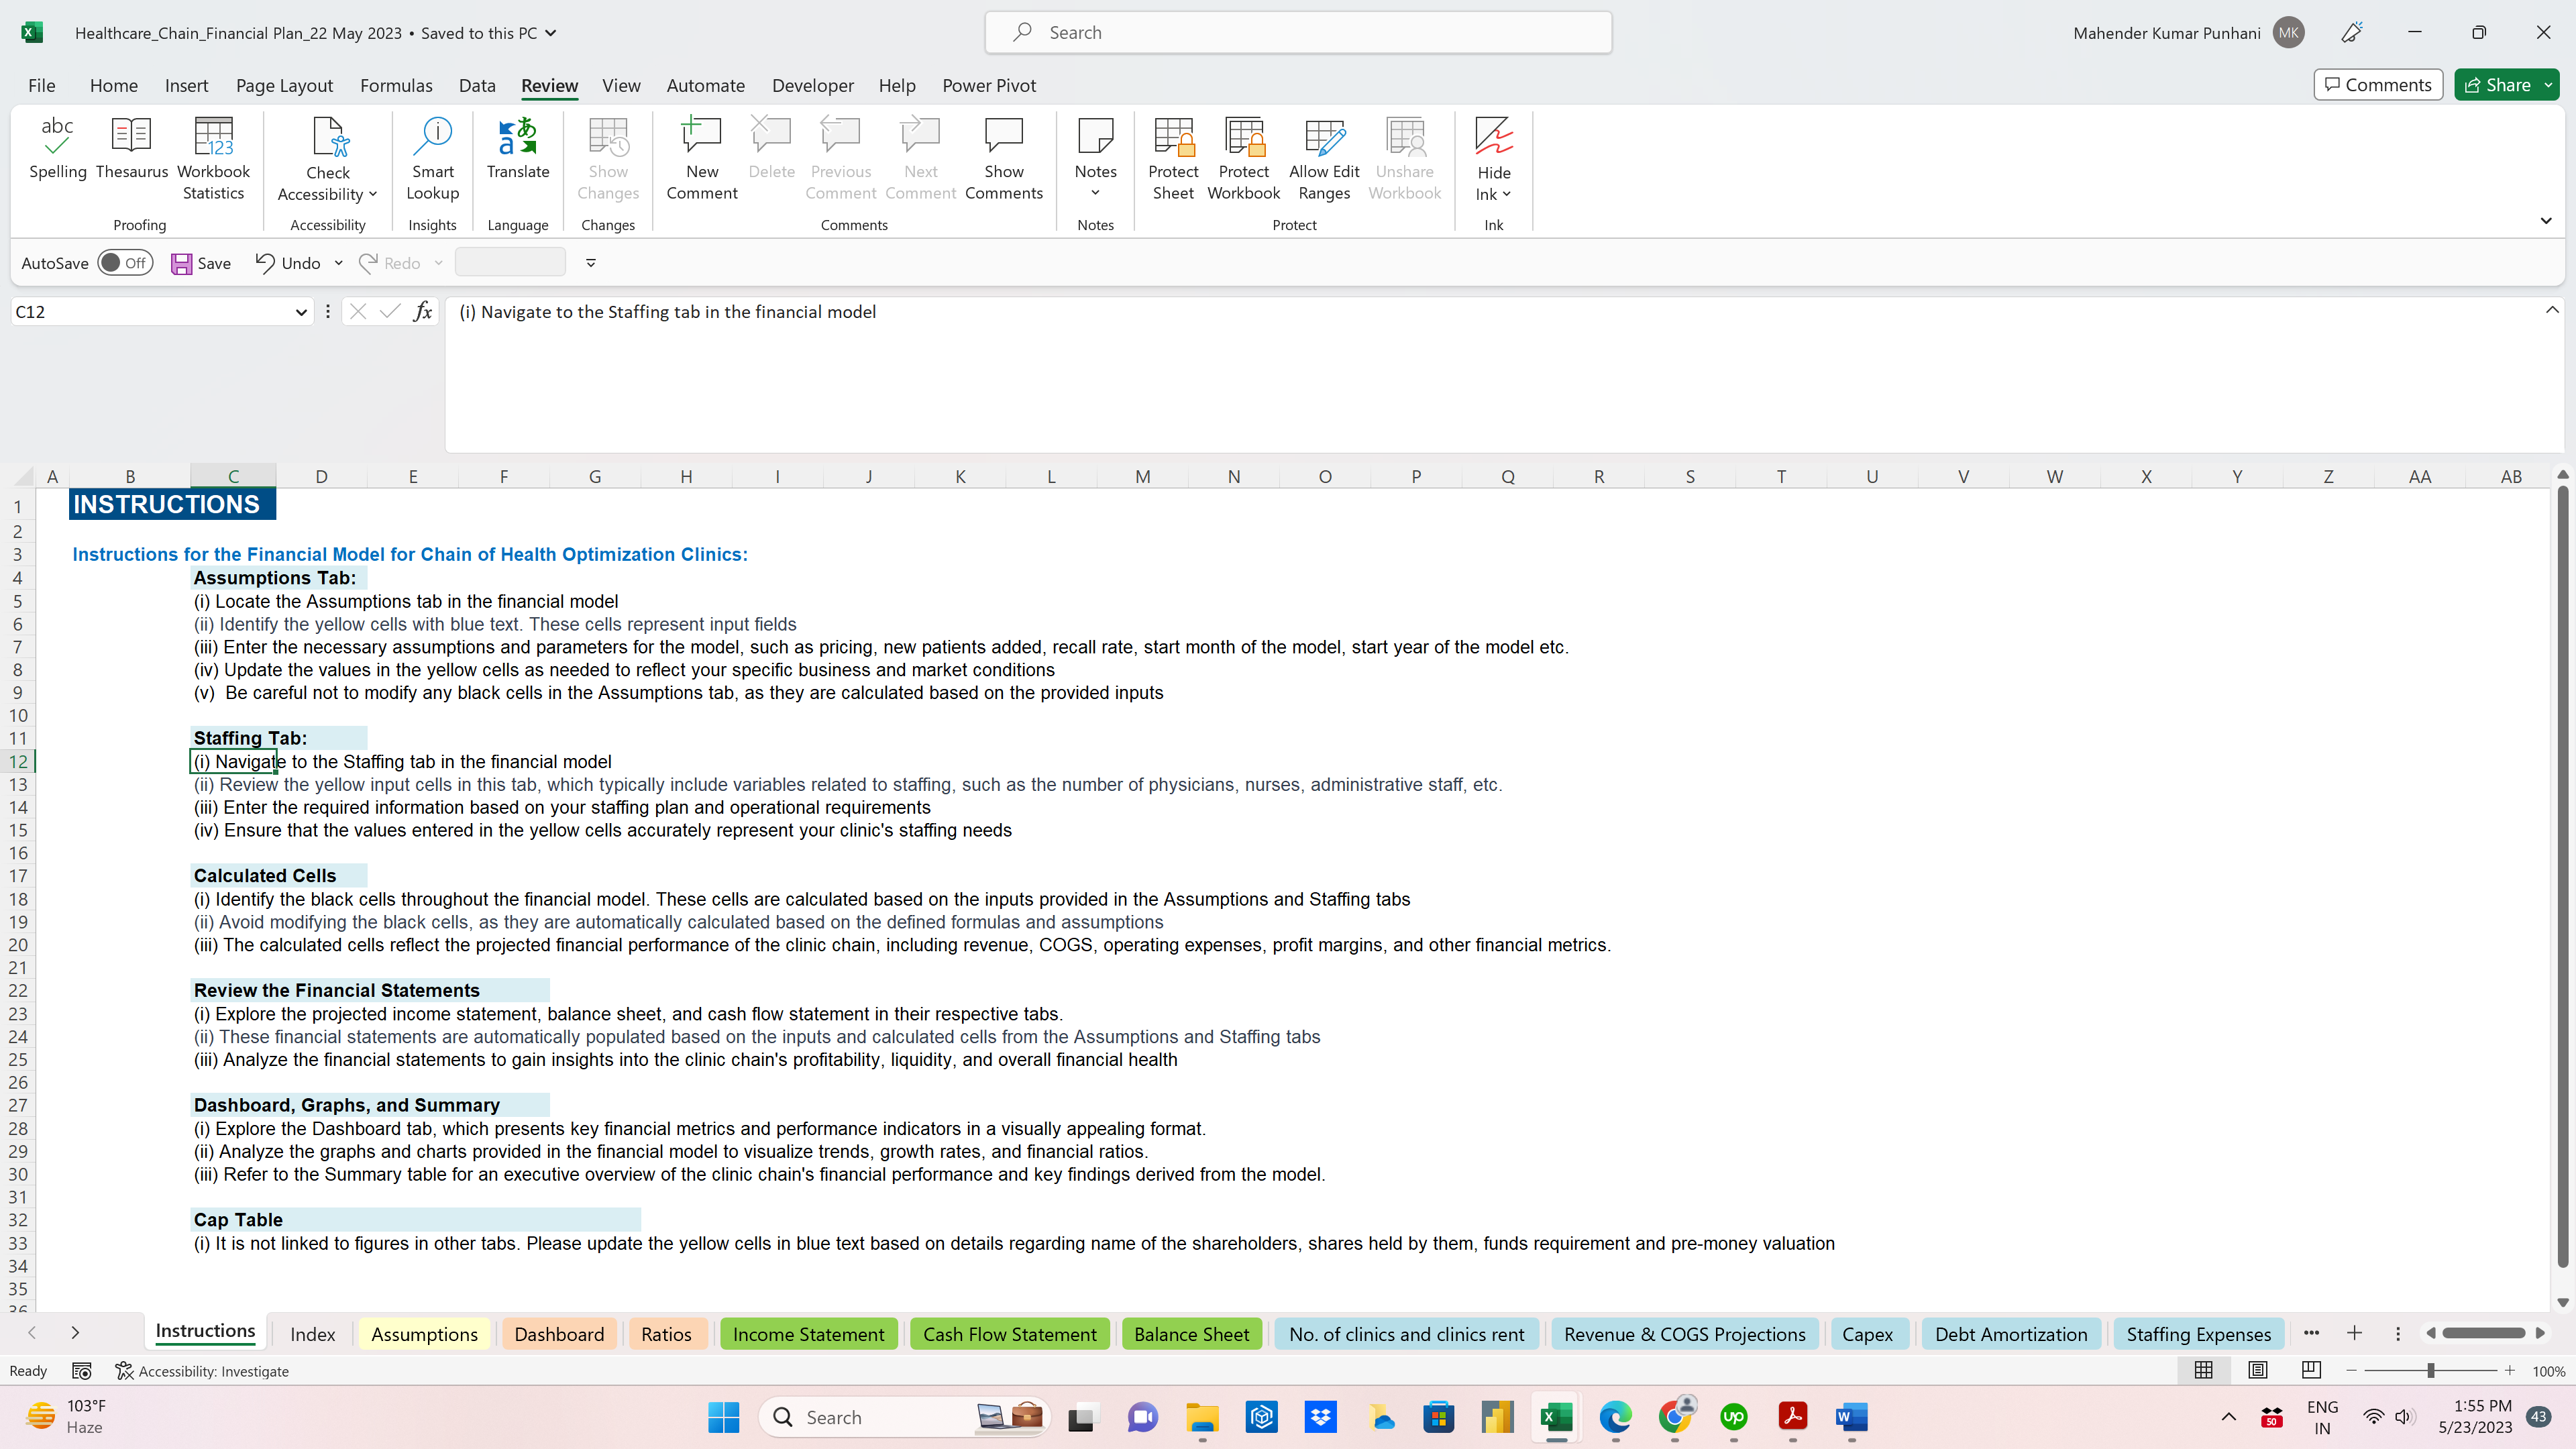Toggle the AutoSave switch
2576x1449 pixels.
click(125, 263)
